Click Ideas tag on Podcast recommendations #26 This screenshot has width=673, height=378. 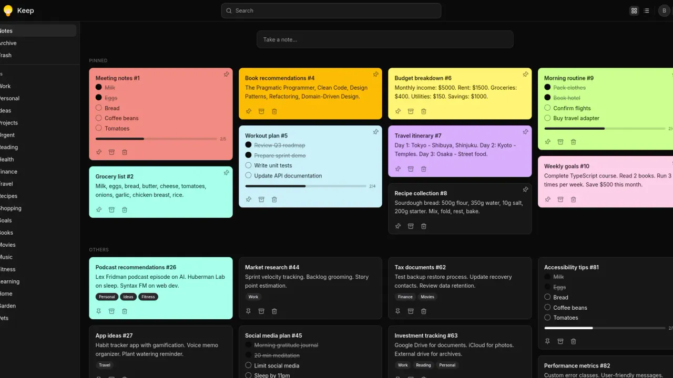click(x=128, y=297)
